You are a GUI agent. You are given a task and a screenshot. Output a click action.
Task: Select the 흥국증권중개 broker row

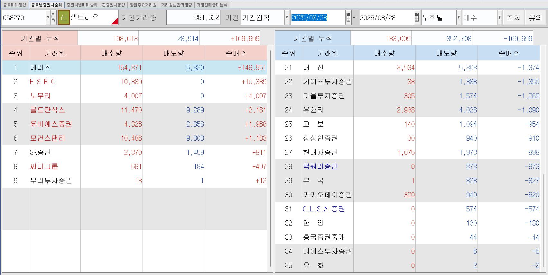tap(407, 237)
